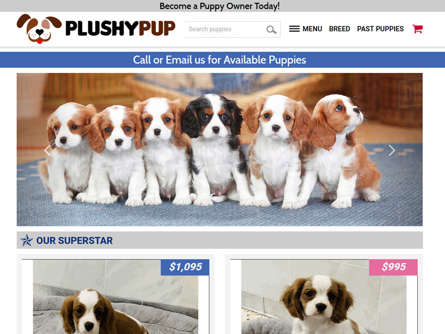Screen dimensions: 445x334
Task: Select the blue $1,095 price tag
Action: 185,267
